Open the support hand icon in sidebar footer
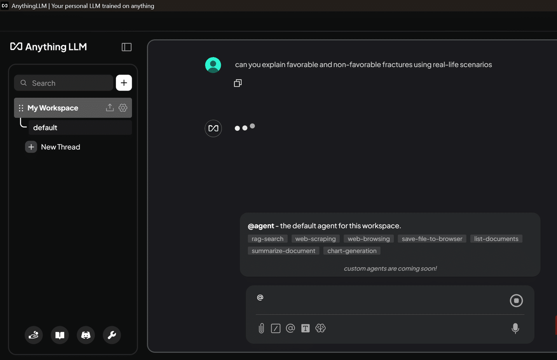 pos(34,335)
